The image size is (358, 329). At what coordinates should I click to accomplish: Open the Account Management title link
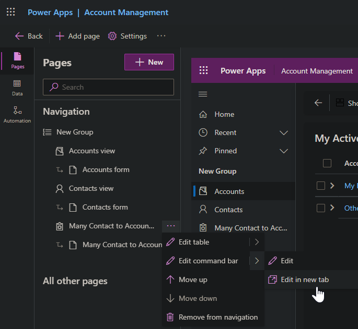(x=126, y=13)
